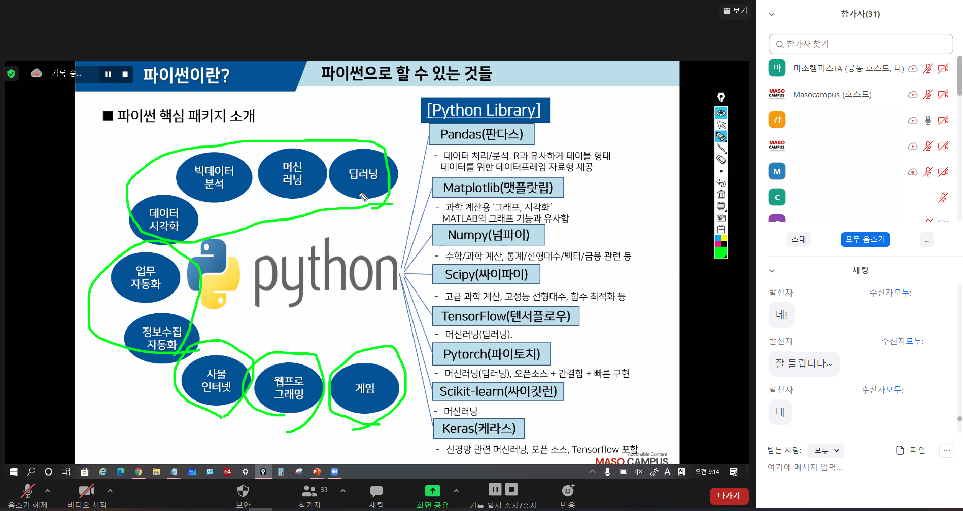The image size is (963, 511).
Task: Unmute the microphone in Zoom toolbar
Action: click(27, 491)
